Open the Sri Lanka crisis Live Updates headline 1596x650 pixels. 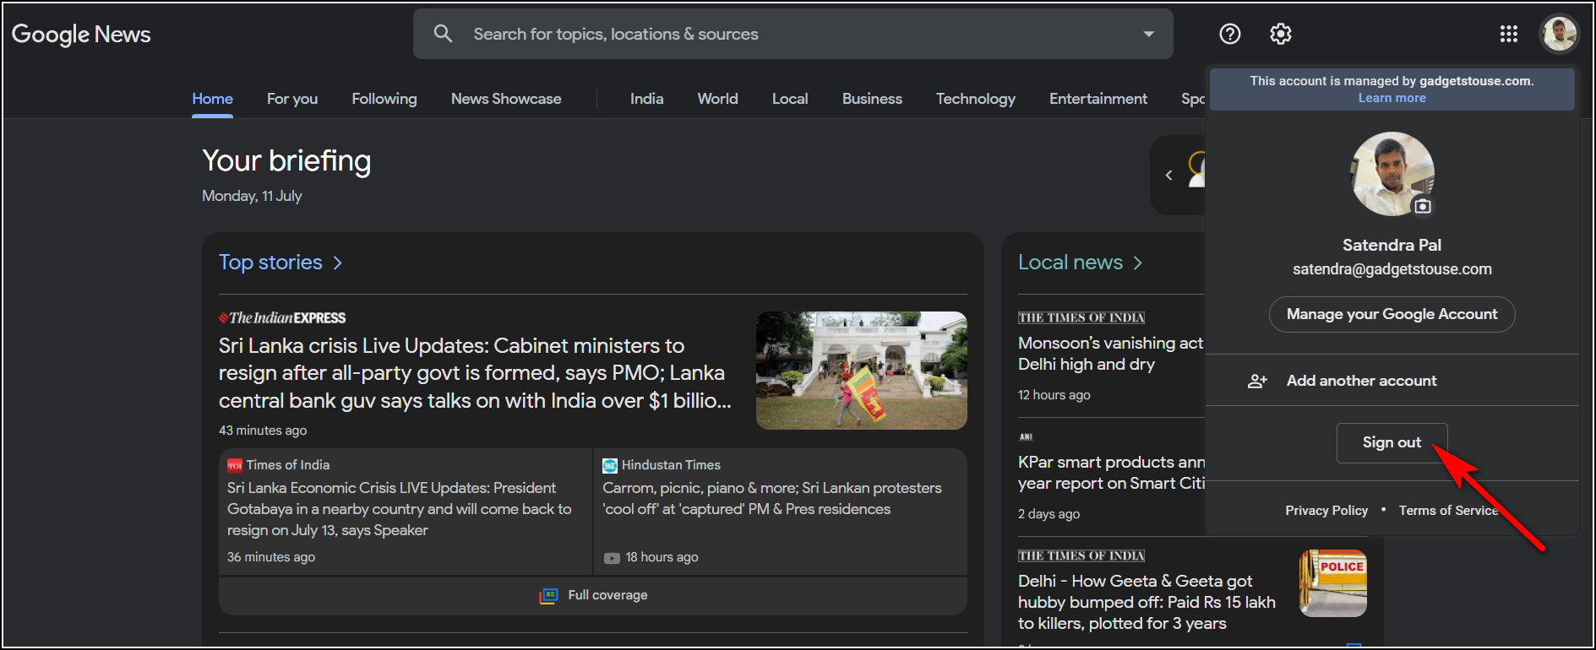coord(475,373)
